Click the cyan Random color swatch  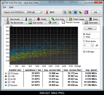click(x=6, y=85)
